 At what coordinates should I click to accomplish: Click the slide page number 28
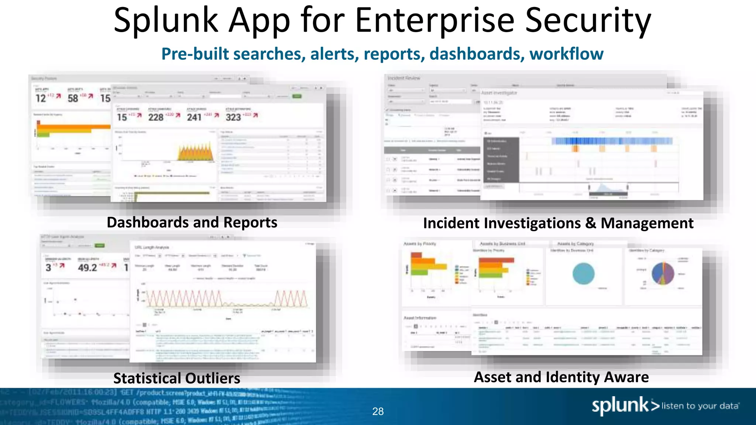point(378,411)
